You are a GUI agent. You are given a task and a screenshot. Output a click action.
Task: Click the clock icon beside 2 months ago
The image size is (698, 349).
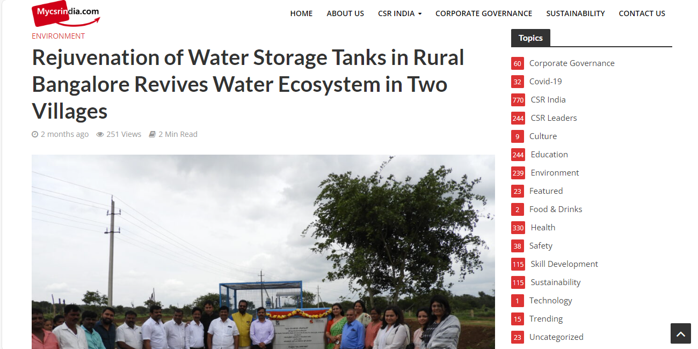[35, 134]
